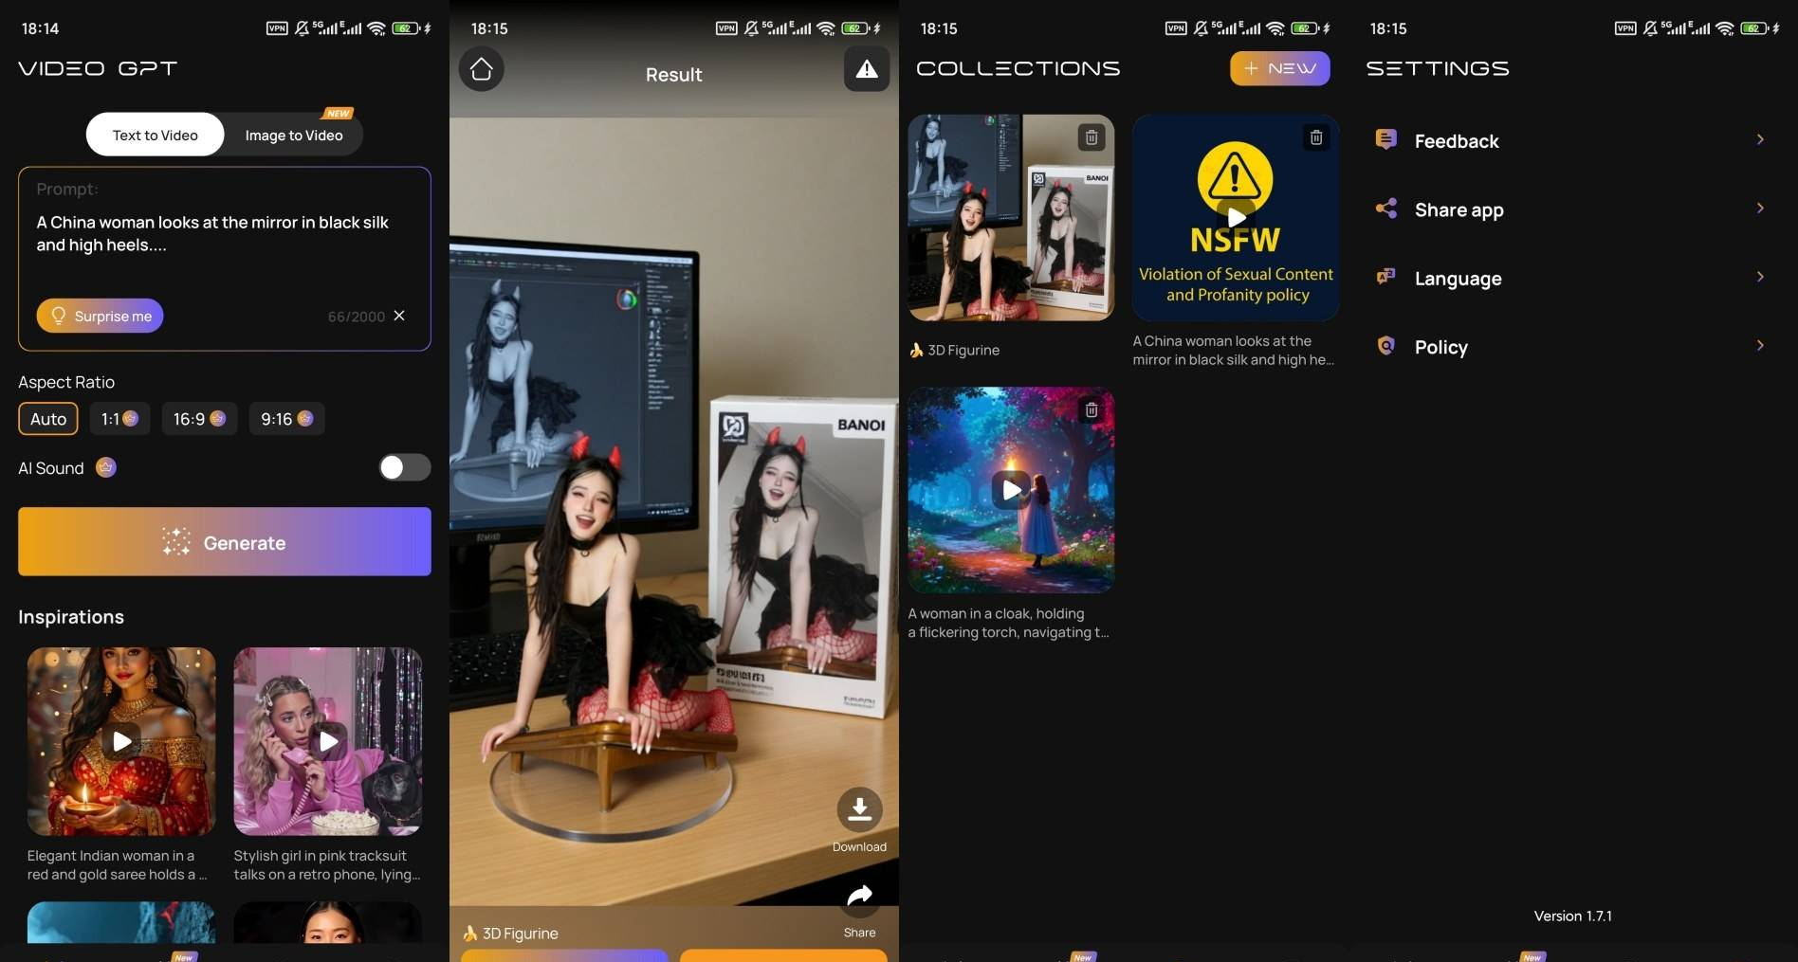
Task: Tap the "Download" label on Result screen
Action: tap(859, 847)
